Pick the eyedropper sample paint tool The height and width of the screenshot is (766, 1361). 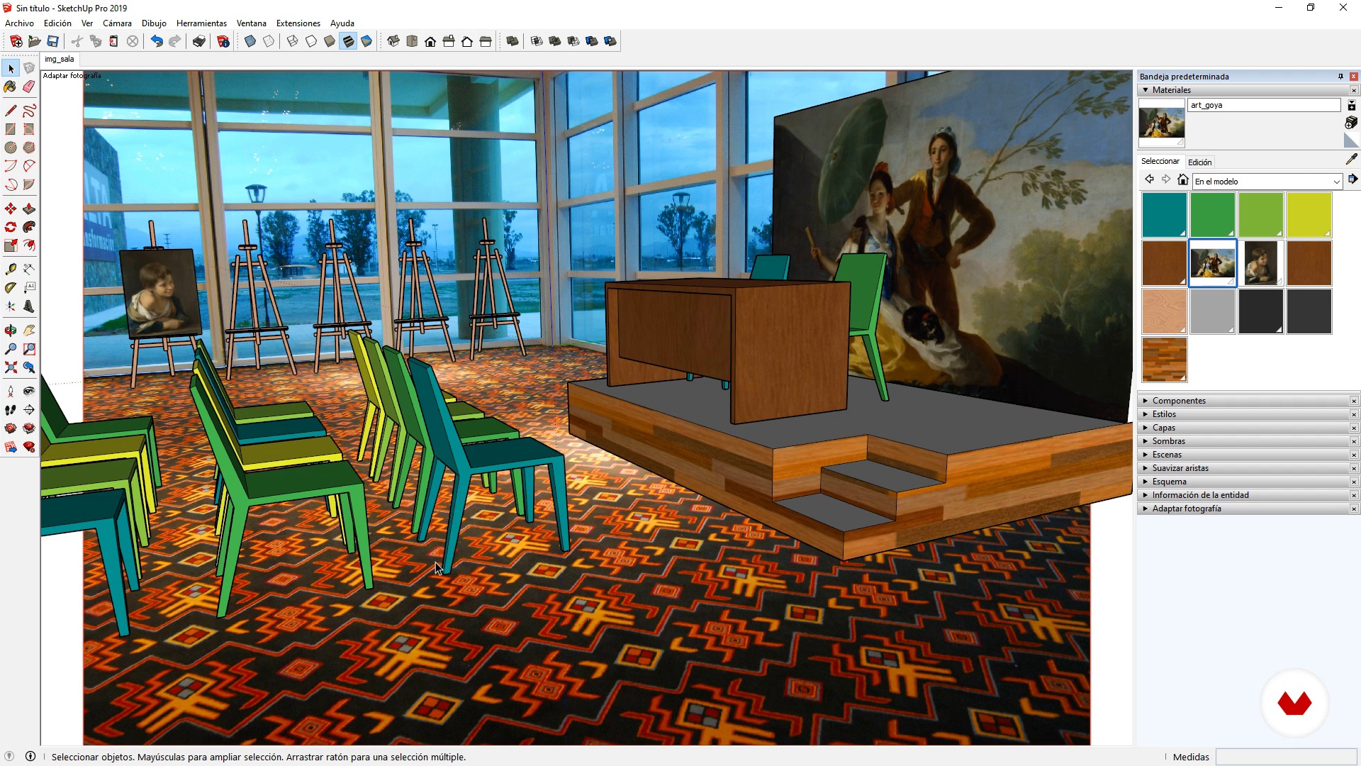(1351, 160)
